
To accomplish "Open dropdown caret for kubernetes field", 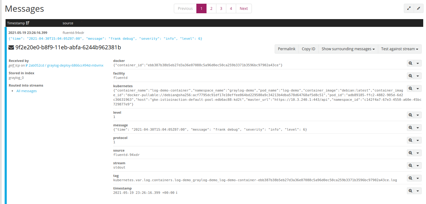I will click(418, 88).
